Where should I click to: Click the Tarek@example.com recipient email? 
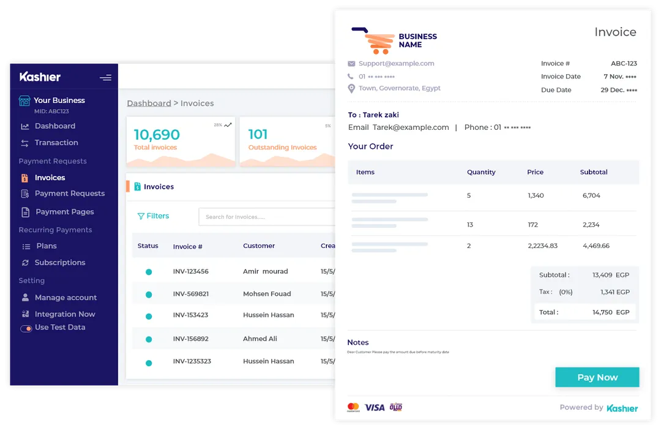[411, 127]
